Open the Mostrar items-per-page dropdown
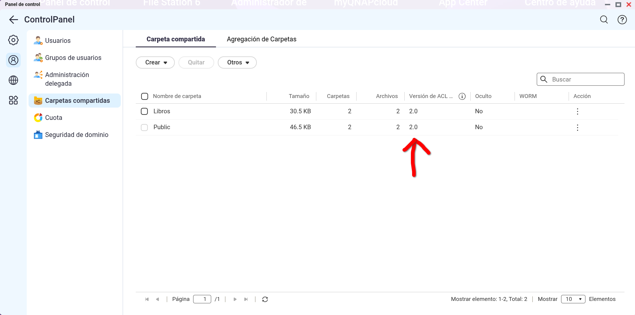Image resolution: width=635 pixels, height=315 pixels. click(573, 299)
